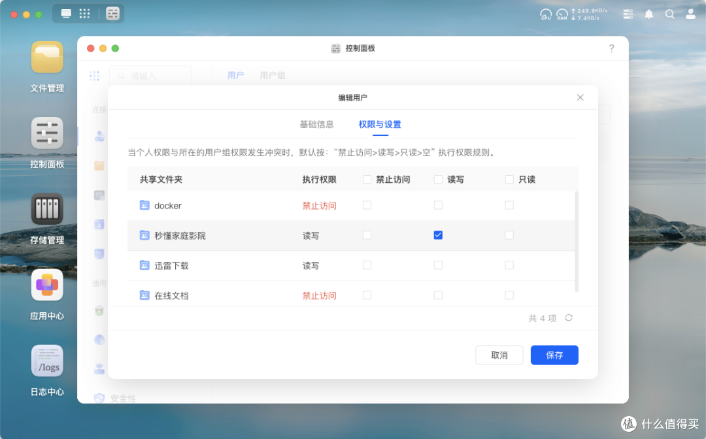Click the 在线文档 folder name
This screenshot has height=439, width=706.
click(x=171, y=296)
